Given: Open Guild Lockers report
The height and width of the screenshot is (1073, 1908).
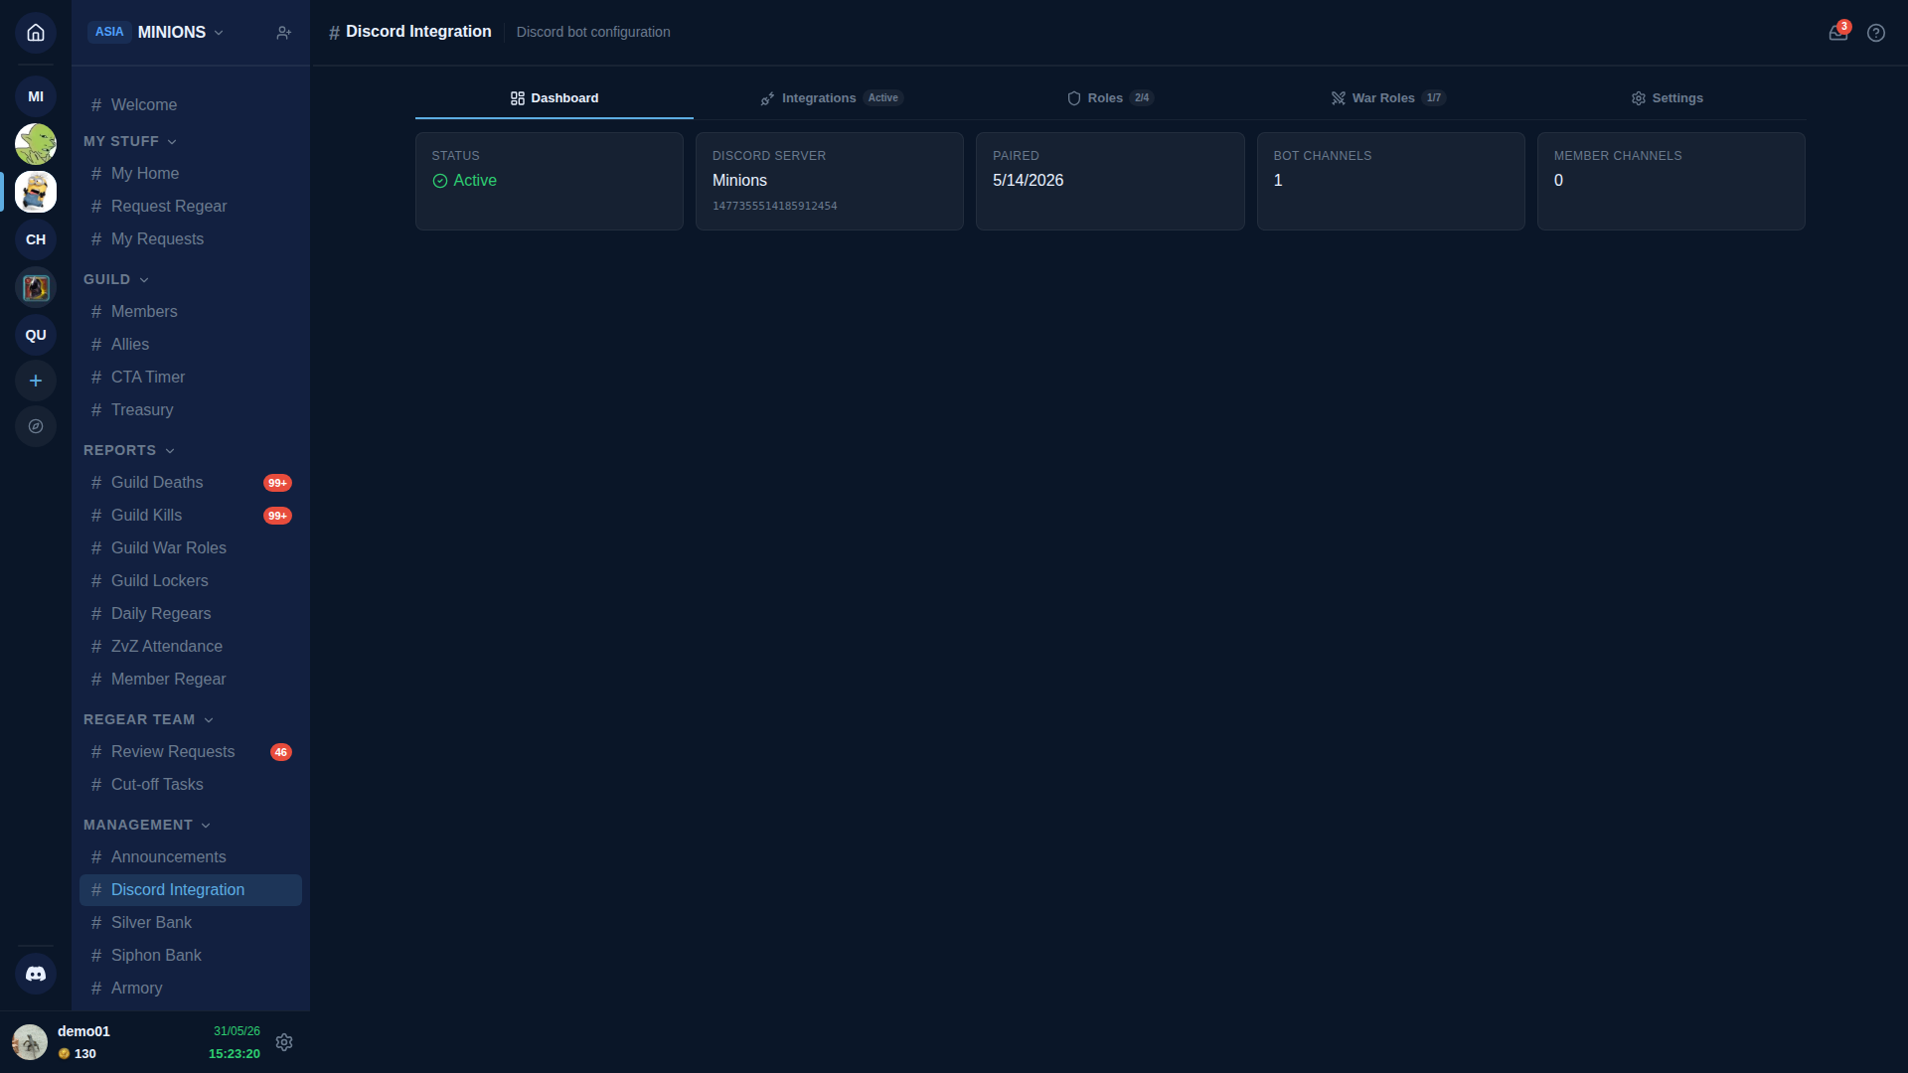Looking at the screenshot, I should 191,581.
